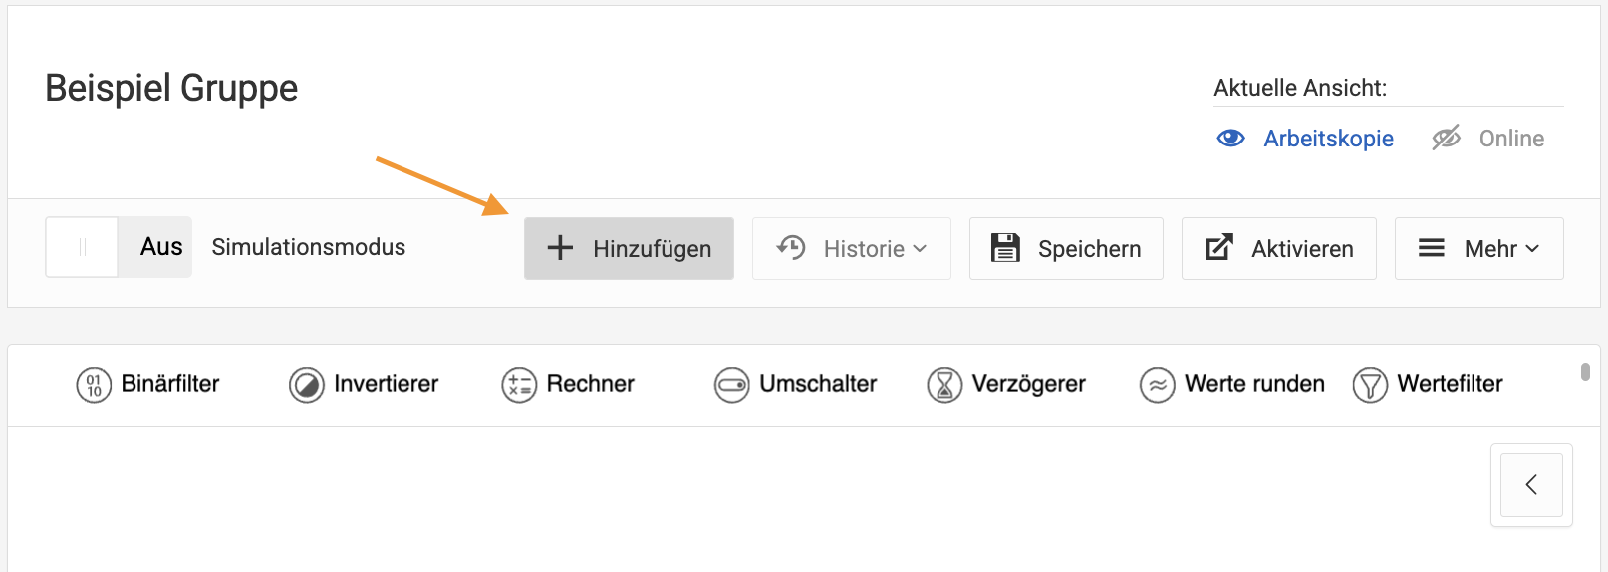
Task: Select the Wertefilter funnel icon
Action: (x=1370, y=385)
